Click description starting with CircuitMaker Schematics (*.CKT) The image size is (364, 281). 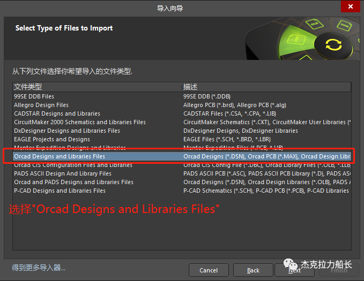click(x=267, y=122)
